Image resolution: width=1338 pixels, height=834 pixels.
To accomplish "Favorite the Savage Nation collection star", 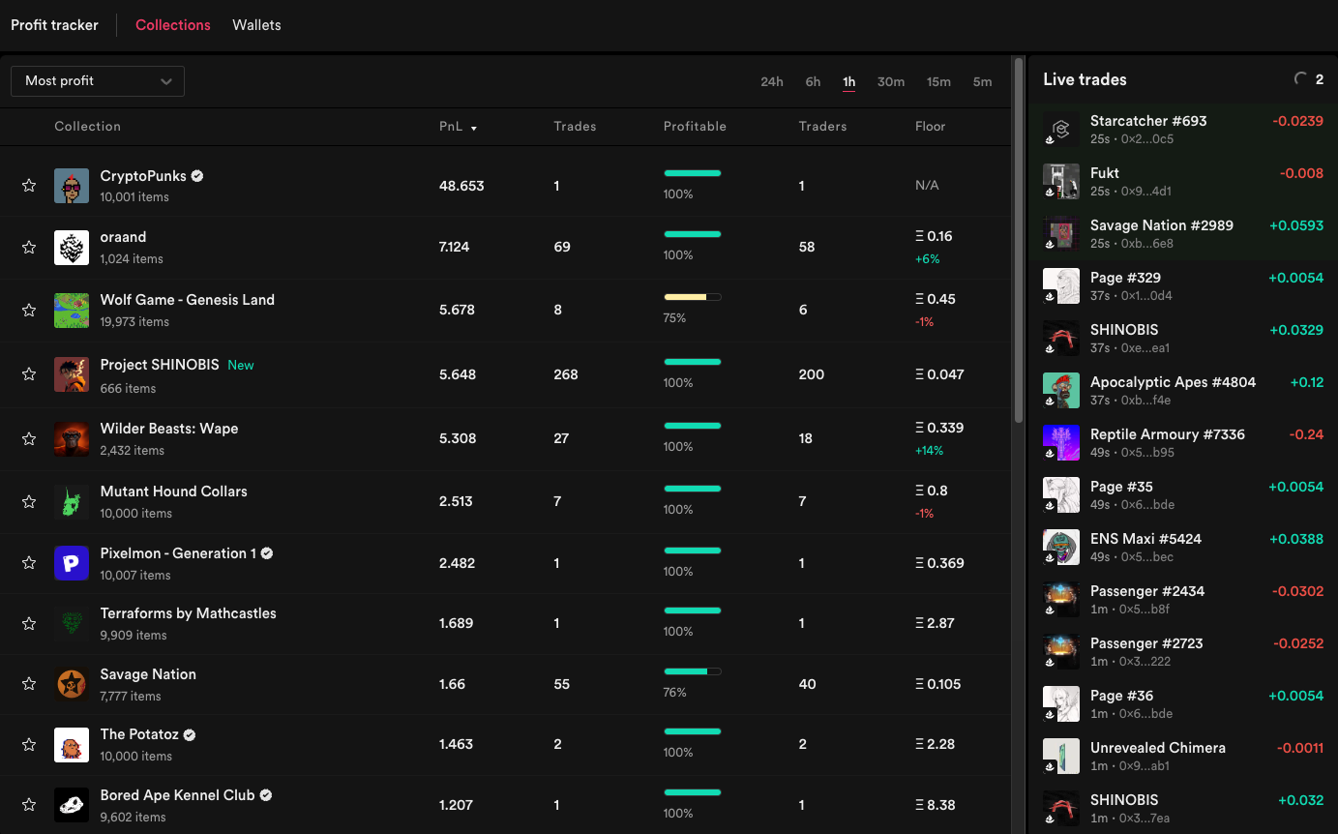I will (x=29, y=685).
